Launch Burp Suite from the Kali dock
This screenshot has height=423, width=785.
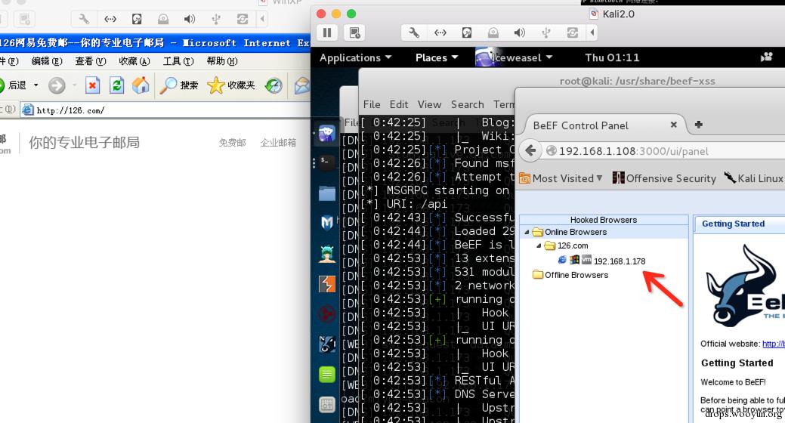click(326, 284)
